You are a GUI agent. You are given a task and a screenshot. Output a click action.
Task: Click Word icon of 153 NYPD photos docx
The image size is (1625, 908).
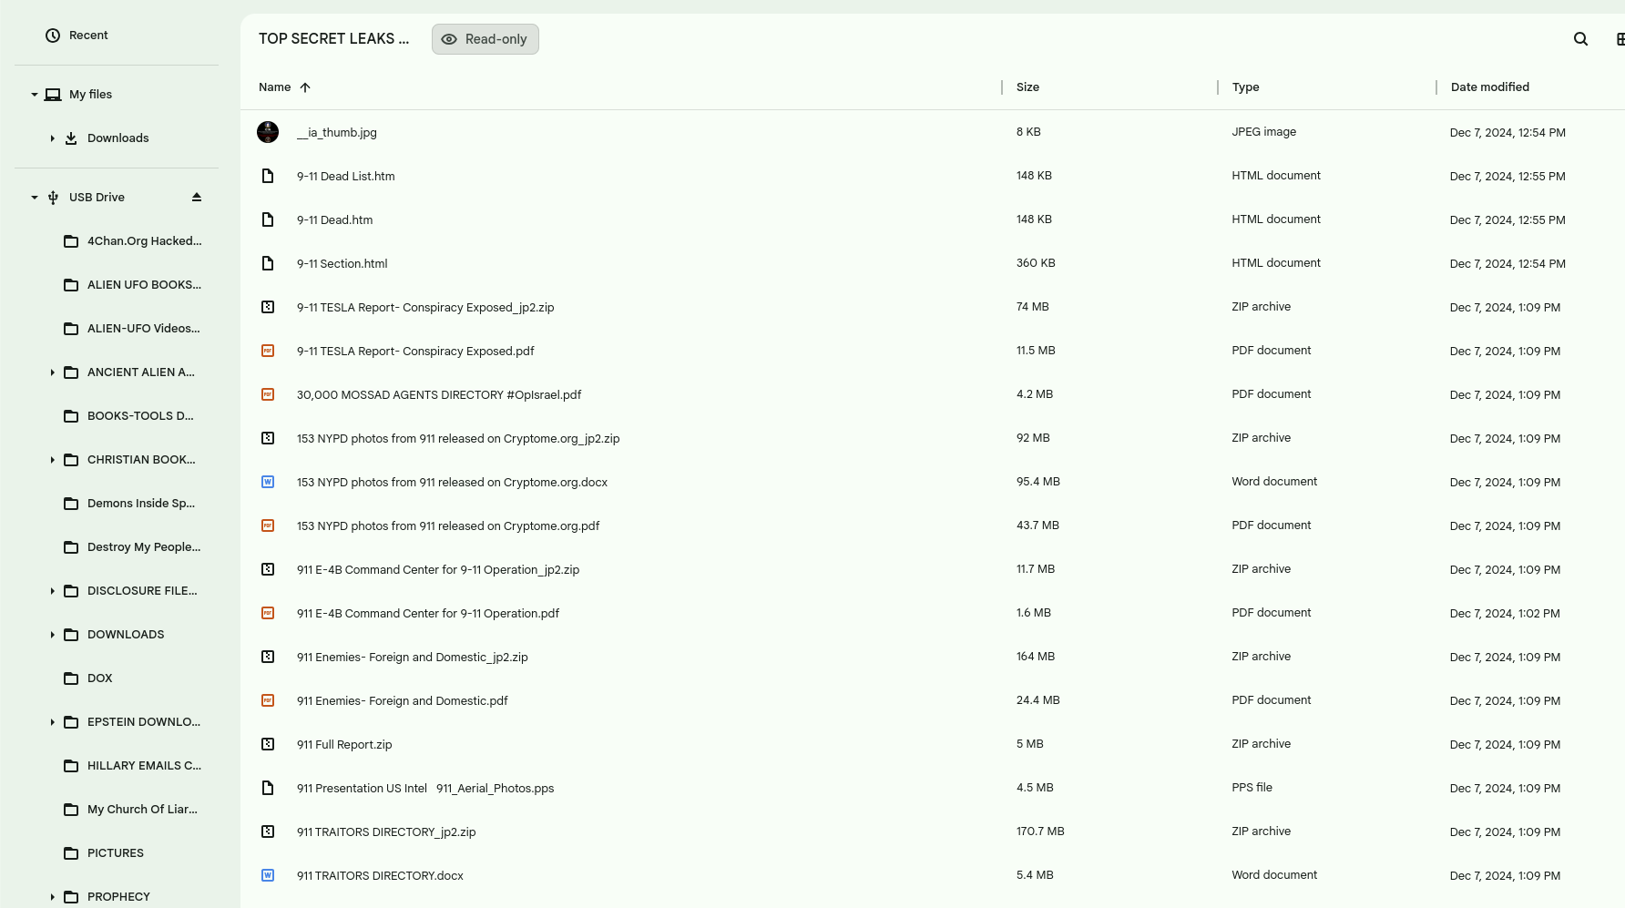pos(268,482)
